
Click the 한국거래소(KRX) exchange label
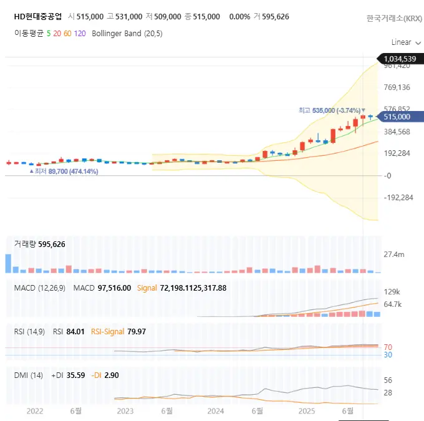point(394,18)
